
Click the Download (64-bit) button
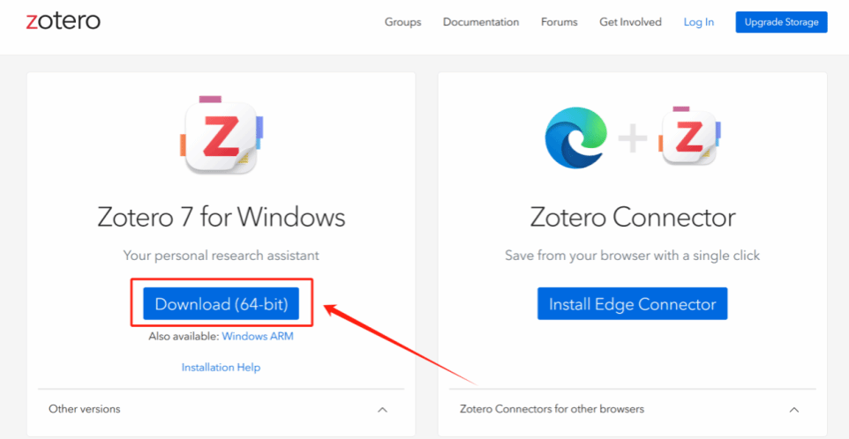(221, 304)
